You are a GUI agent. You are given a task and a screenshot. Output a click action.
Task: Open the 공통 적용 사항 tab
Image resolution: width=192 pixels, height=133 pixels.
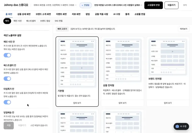(x=102, y=14)
